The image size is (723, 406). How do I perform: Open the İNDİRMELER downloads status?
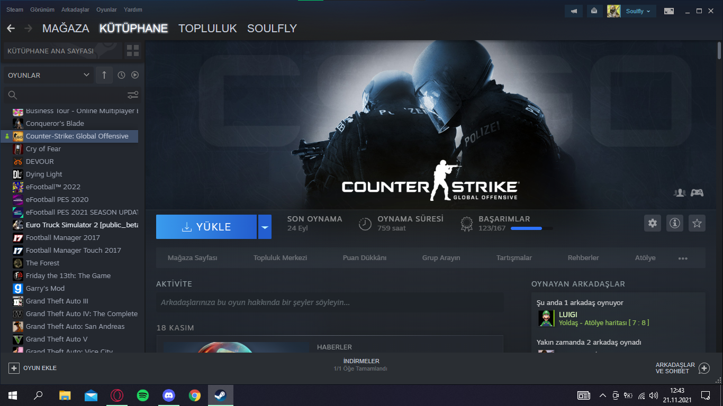361,365
